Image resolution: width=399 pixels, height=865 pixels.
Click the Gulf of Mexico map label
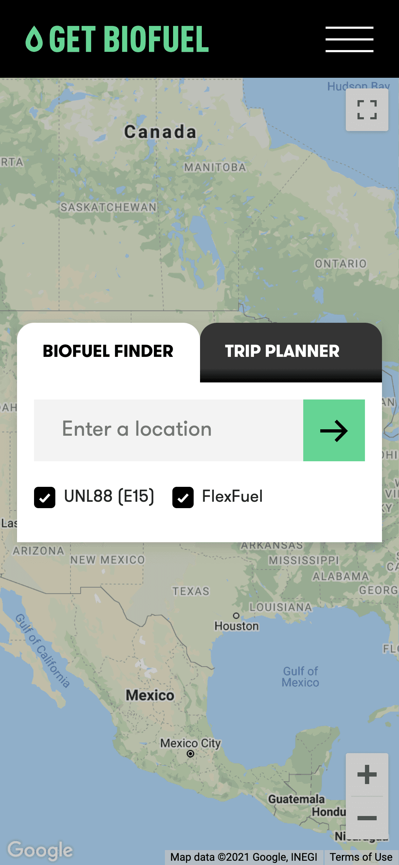300,677
